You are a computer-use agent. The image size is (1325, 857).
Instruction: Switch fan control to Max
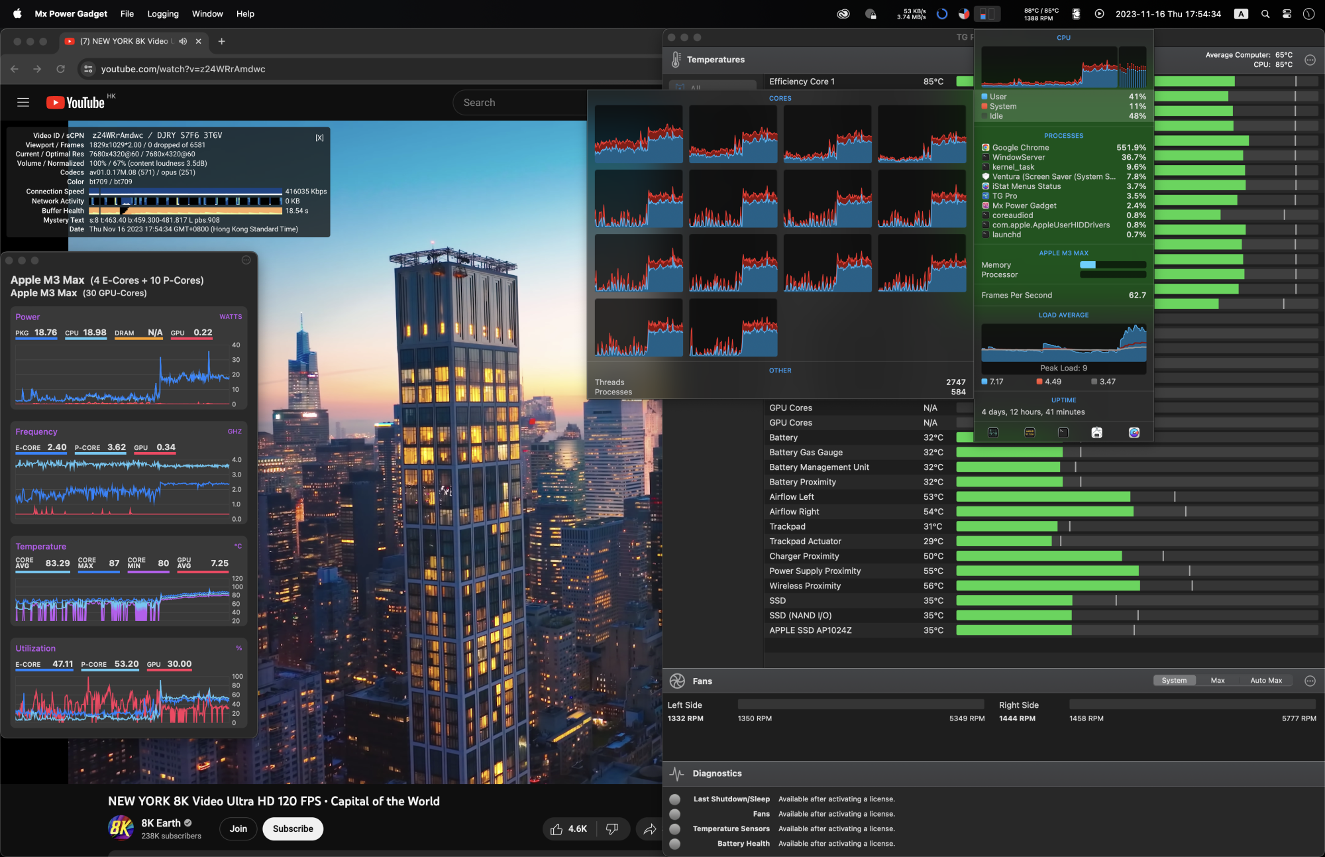(1218, 681)
